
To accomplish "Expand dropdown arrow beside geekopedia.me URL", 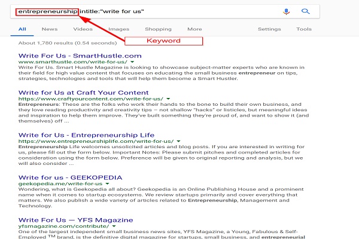I will coord(107,183).
